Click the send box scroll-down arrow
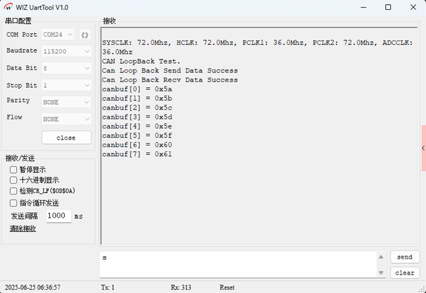Viewport: 426px width, 293px height. click(381, 273)
